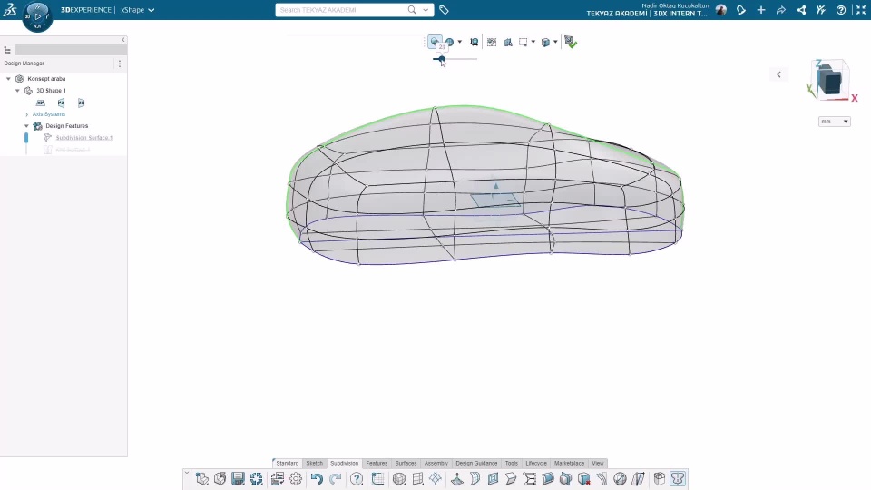Toggle the highlighted subdivision box mode

coord(678,479)
